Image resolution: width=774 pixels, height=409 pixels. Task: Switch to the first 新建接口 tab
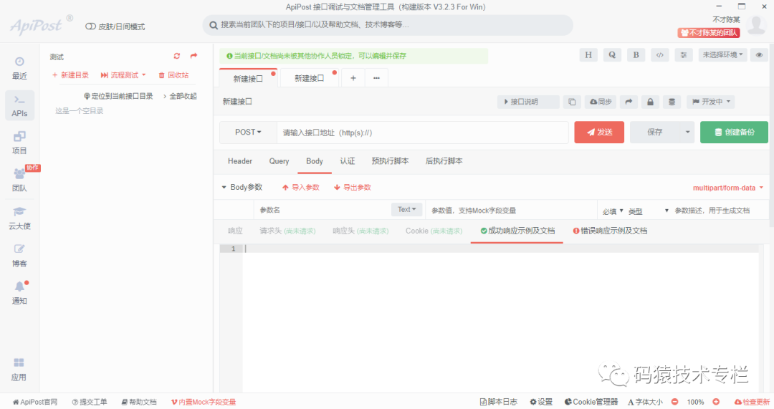click(x=248, y=79)
